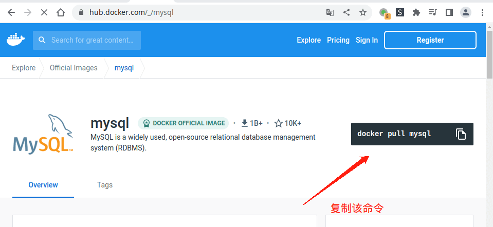Click the mysql breadcrumb
The height and width of the screenshot is (227, 493).
124,68
